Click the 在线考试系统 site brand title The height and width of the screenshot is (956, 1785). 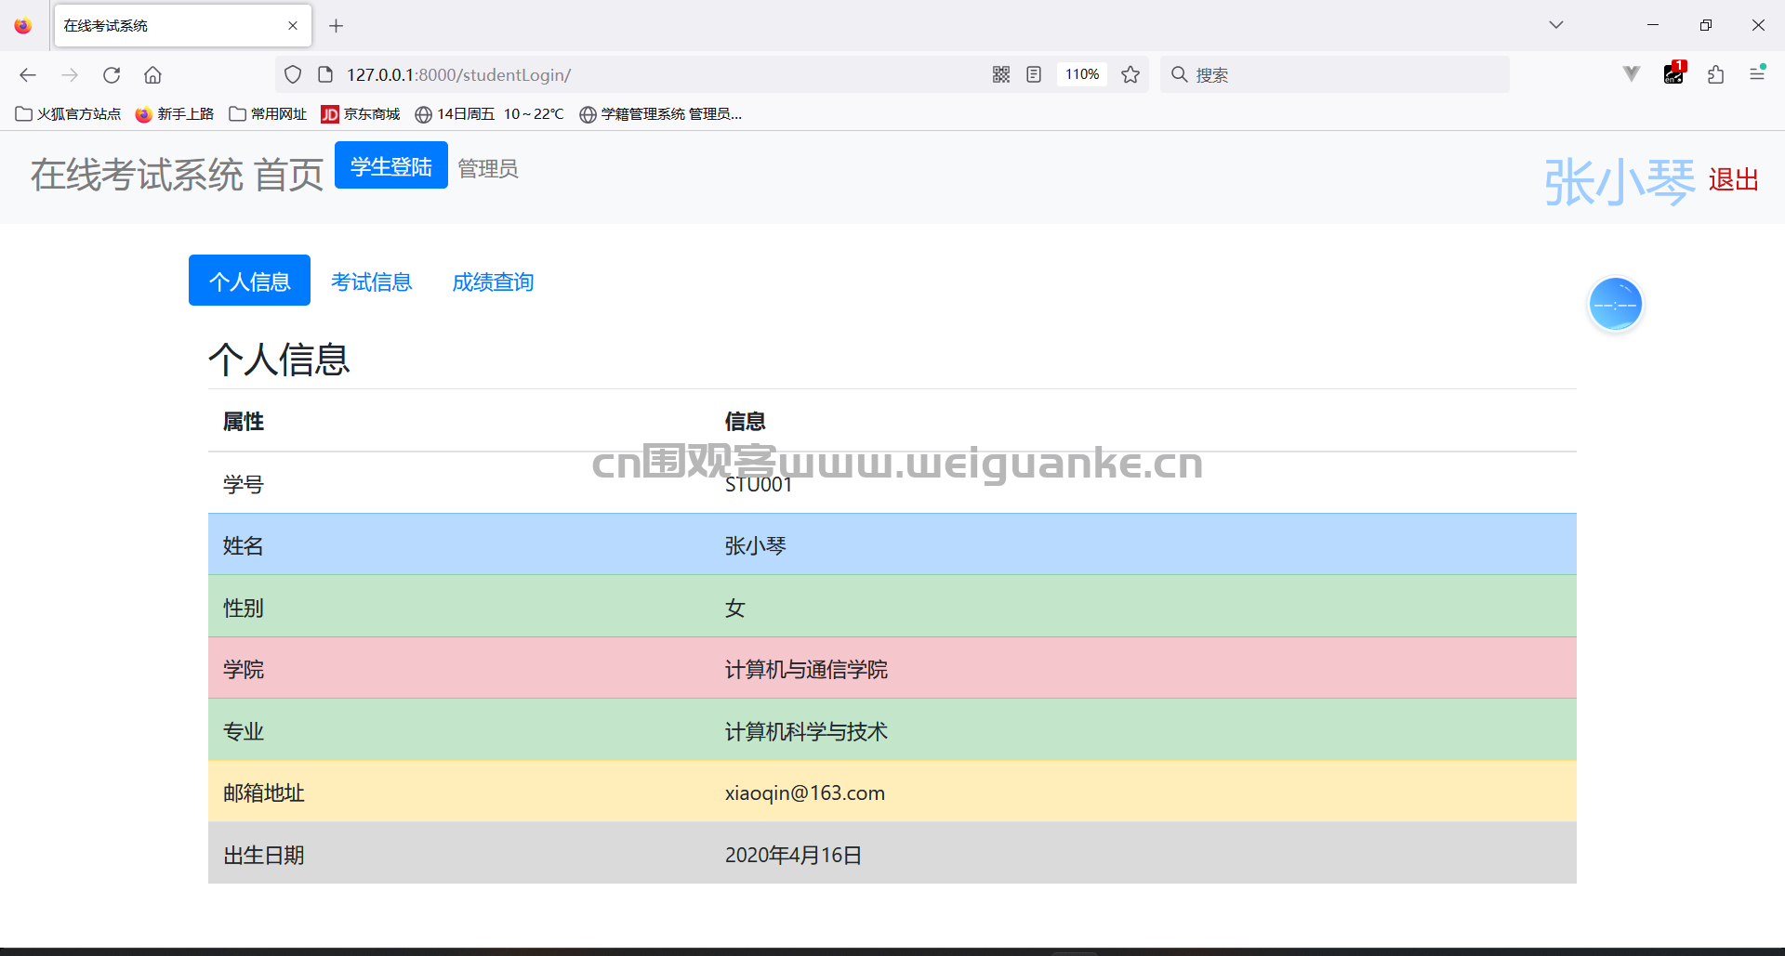coord(137,176)
